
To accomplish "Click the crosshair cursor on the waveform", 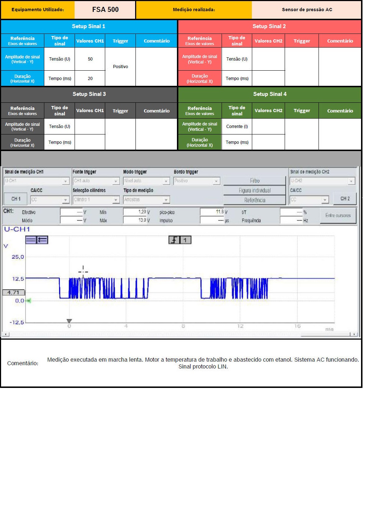I will point(83,271).
